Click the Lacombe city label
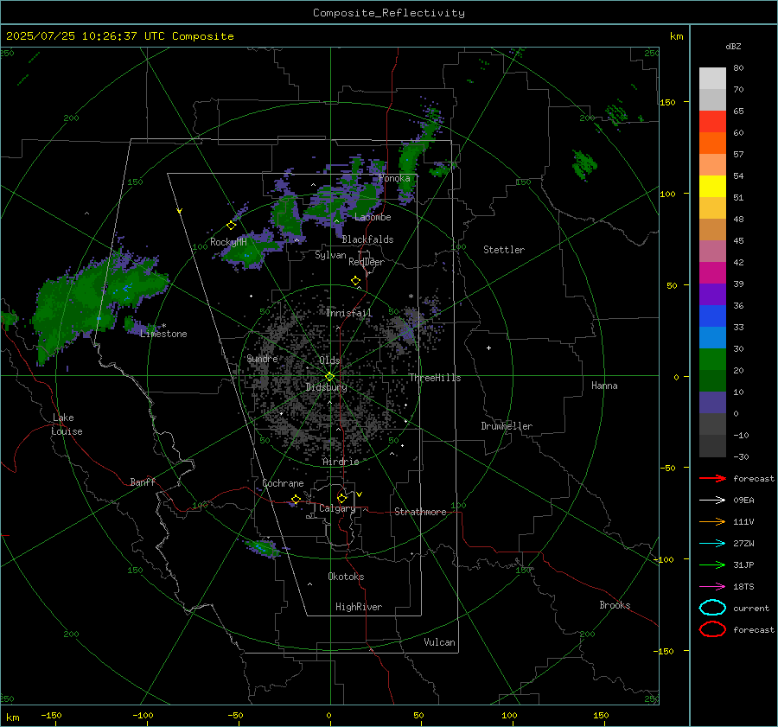Viewport: 778px width, 727px height. tap(373, 217)
